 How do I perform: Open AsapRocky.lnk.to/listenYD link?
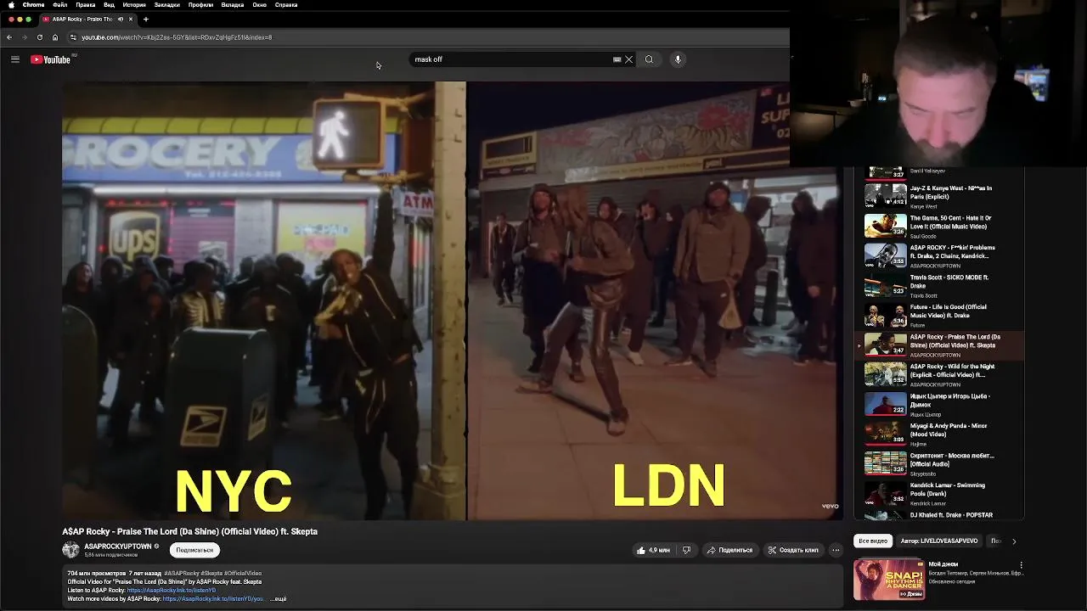pos(172,591)
